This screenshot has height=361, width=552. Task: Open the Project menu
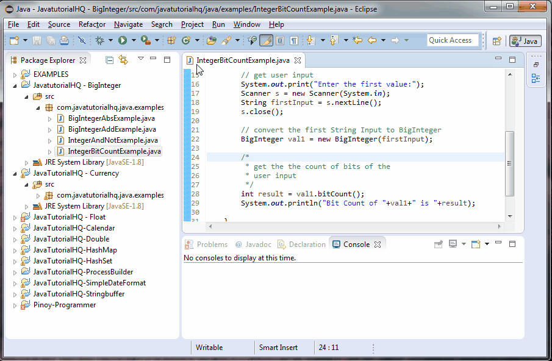click(192, 24)
